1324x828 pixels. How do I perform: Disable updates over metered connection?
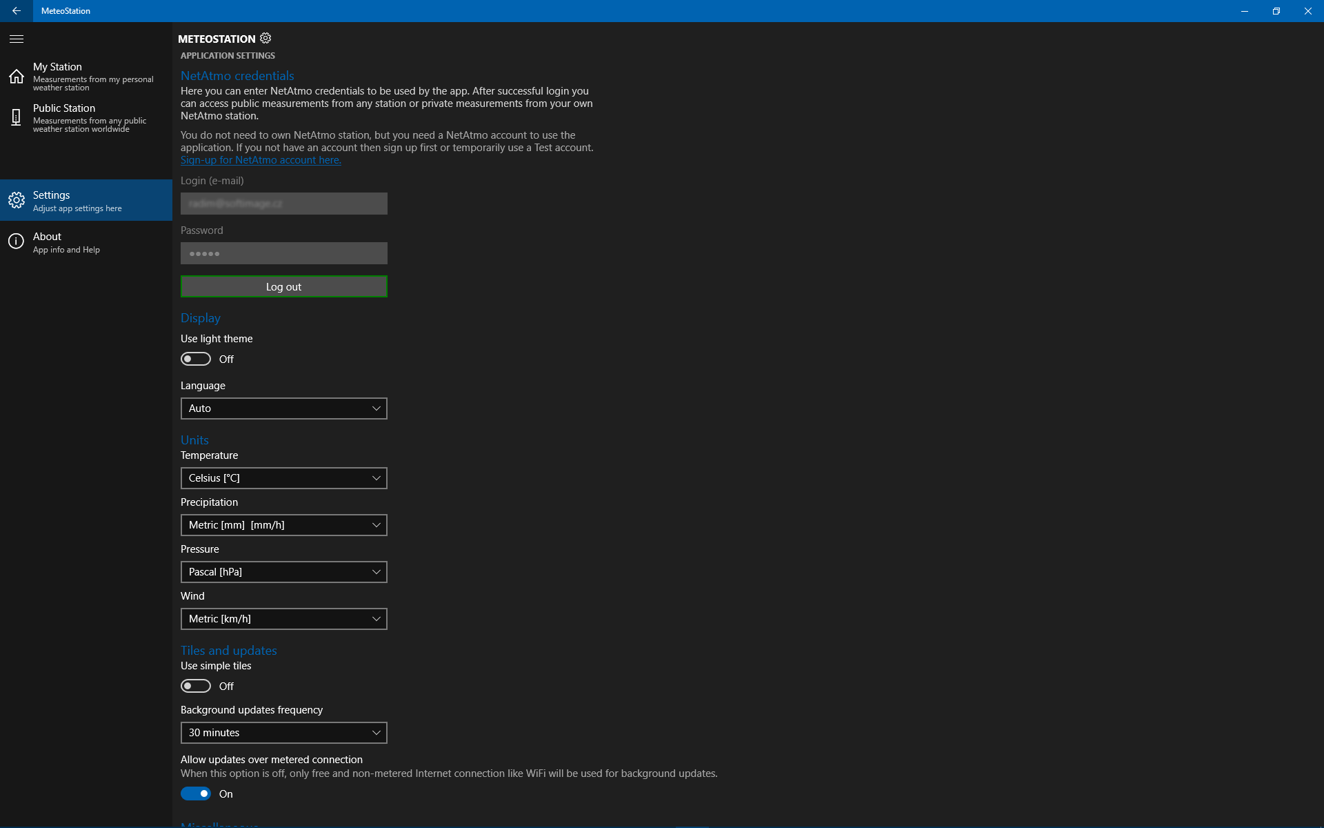tap(196, 793)
